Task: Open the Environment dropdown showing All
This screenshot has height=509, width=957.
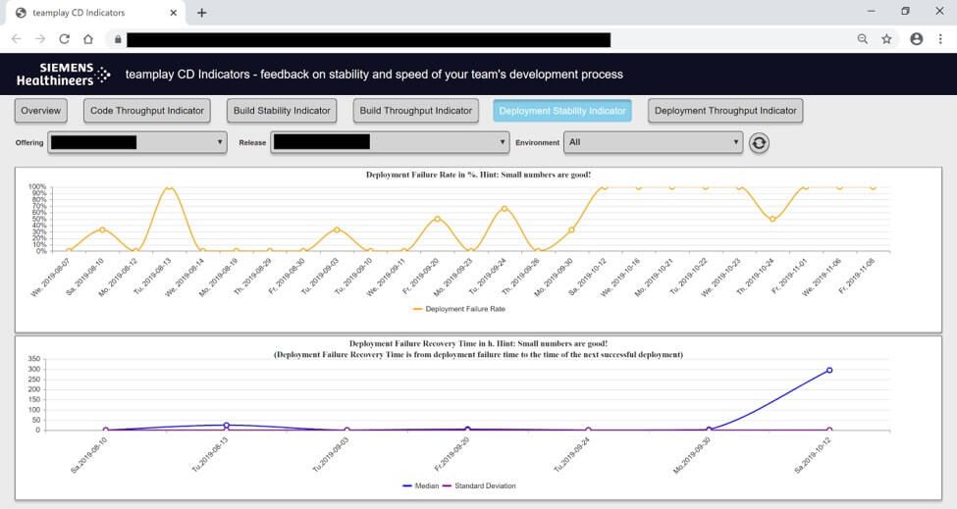Action: (653, 142)
